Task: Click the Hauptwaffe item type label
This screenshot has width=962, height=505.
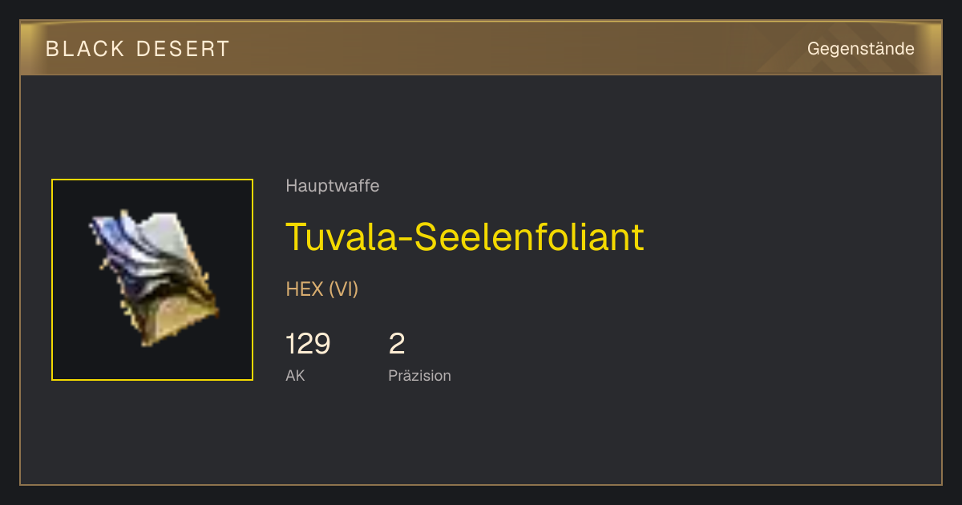Action: pyautogui.click(x=333, y=186)
